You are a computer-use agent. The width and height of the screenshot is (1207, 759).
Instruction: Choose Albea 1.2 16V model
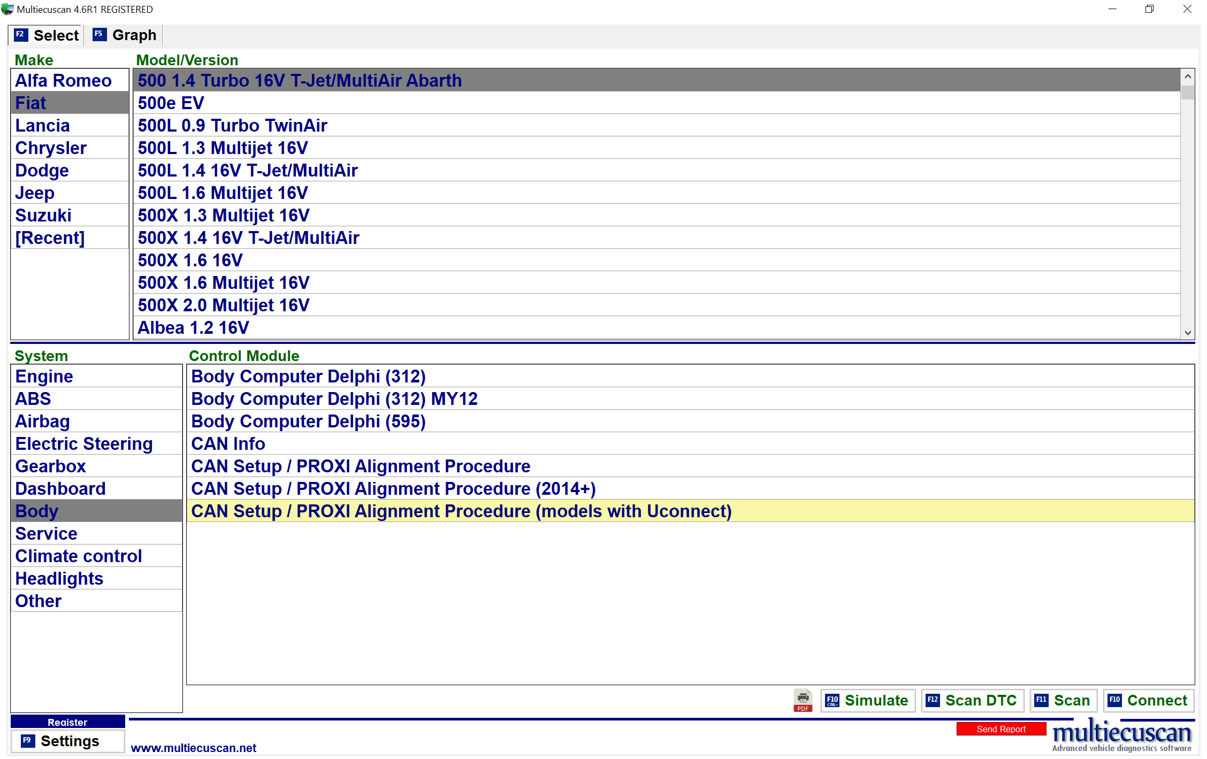pos(656,327)
